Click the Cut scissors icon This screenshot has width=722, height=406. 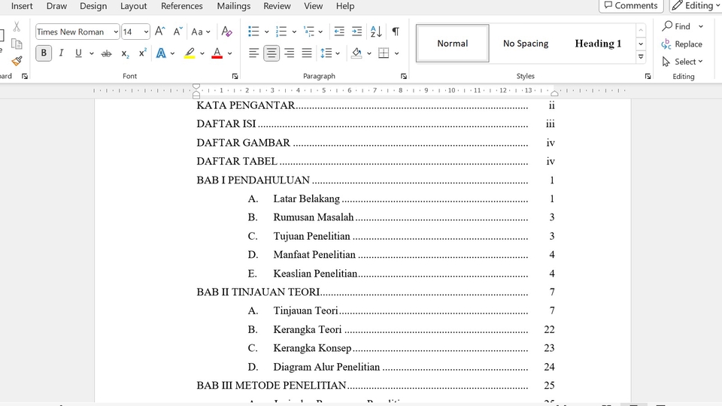[17, 27]
